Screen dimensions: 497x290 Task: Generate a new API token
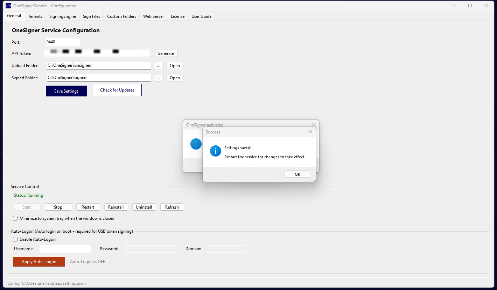tap(166, 53)
